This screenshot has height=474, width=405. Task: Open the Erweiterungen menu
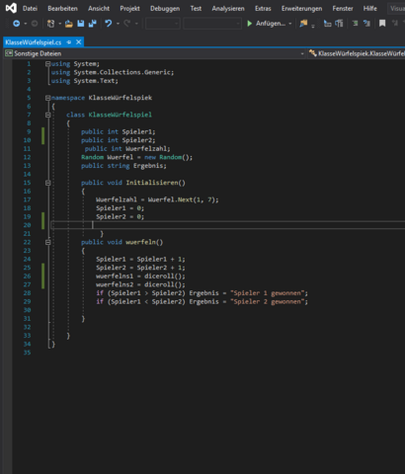point(301,9)
